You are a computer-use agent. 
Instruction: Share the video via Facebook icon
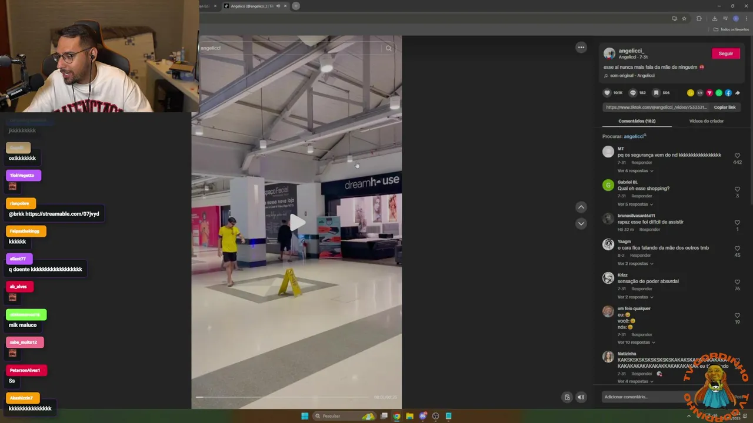tap(728, 93)
